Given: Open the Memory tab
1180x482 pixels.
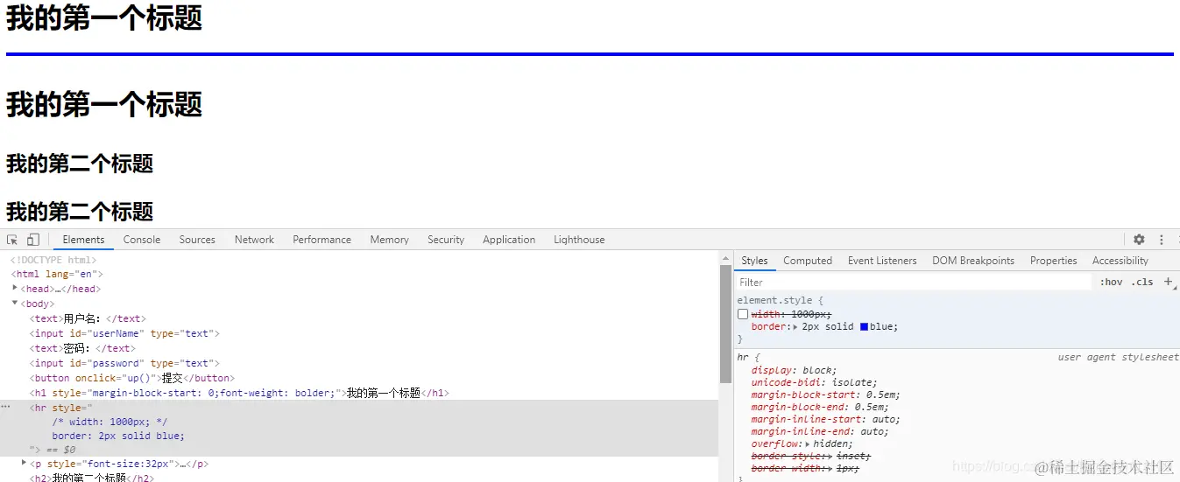Looking at the screenshot, I should (389, 240).
